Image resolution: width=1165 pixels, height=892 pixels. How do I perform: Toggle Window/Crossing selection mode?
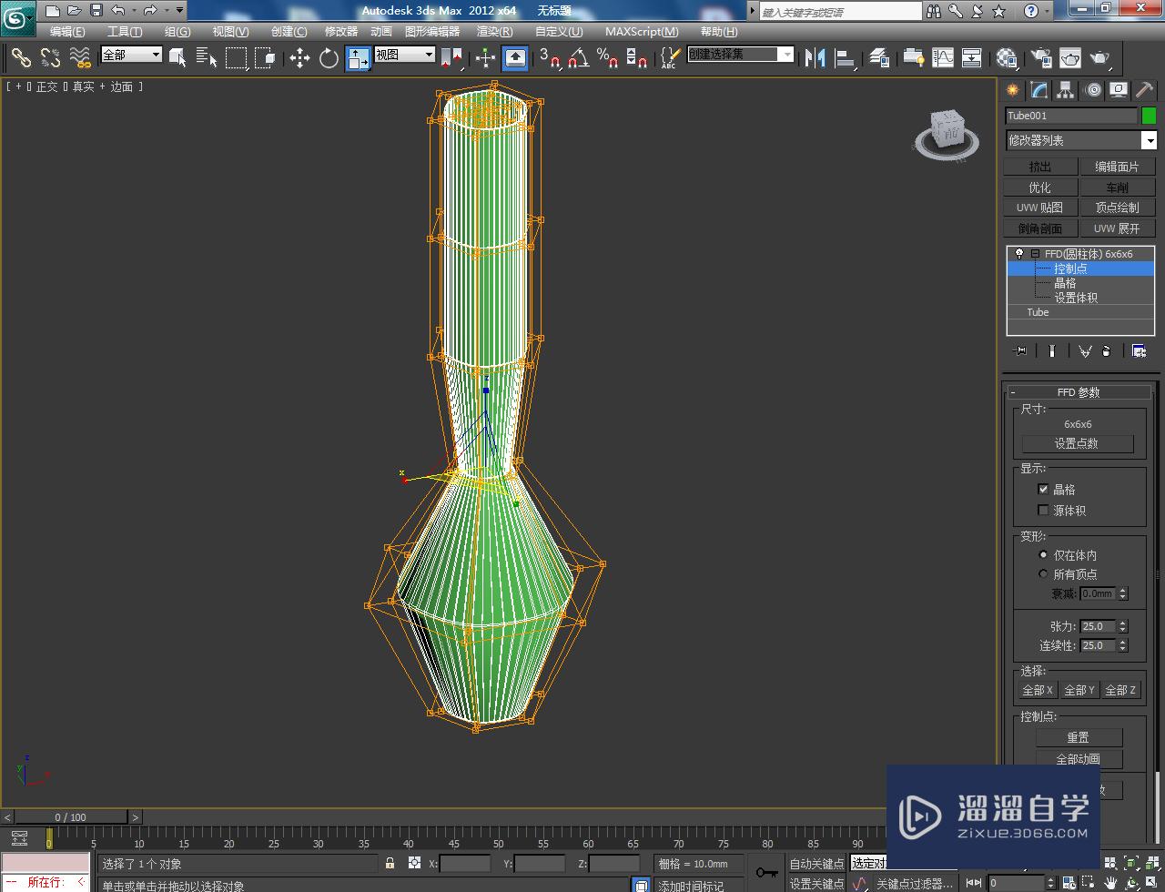click(x=265, y=57)
